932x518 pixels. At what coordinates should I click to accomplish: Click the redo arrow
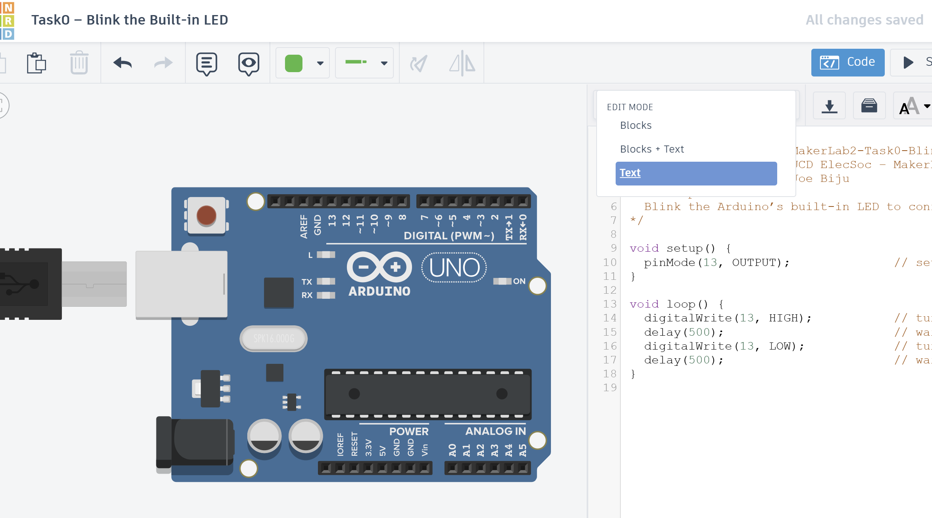pos(163,63)
